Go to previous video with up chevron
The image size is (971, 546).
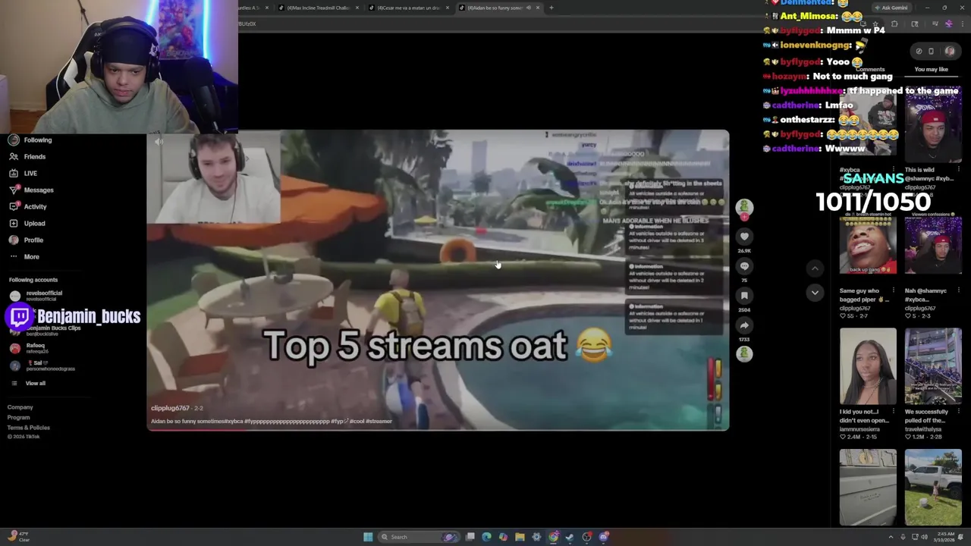[815, 268]
